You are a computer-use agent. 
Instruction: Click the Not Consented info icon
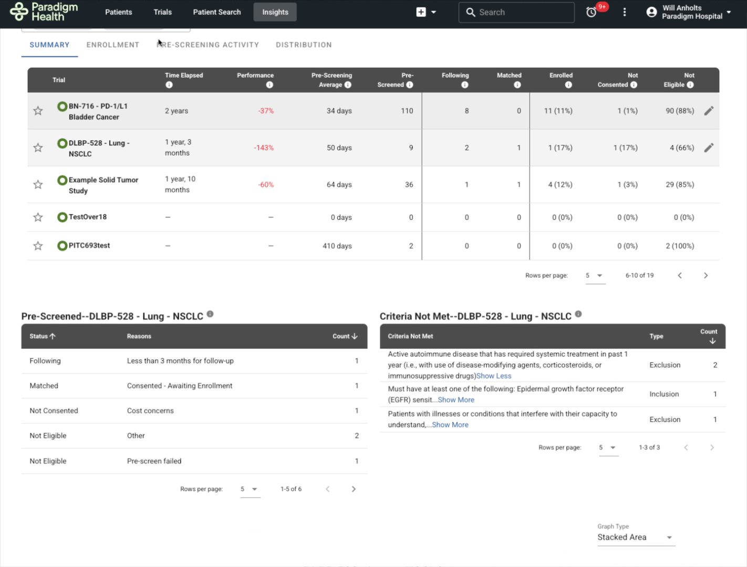634,85
